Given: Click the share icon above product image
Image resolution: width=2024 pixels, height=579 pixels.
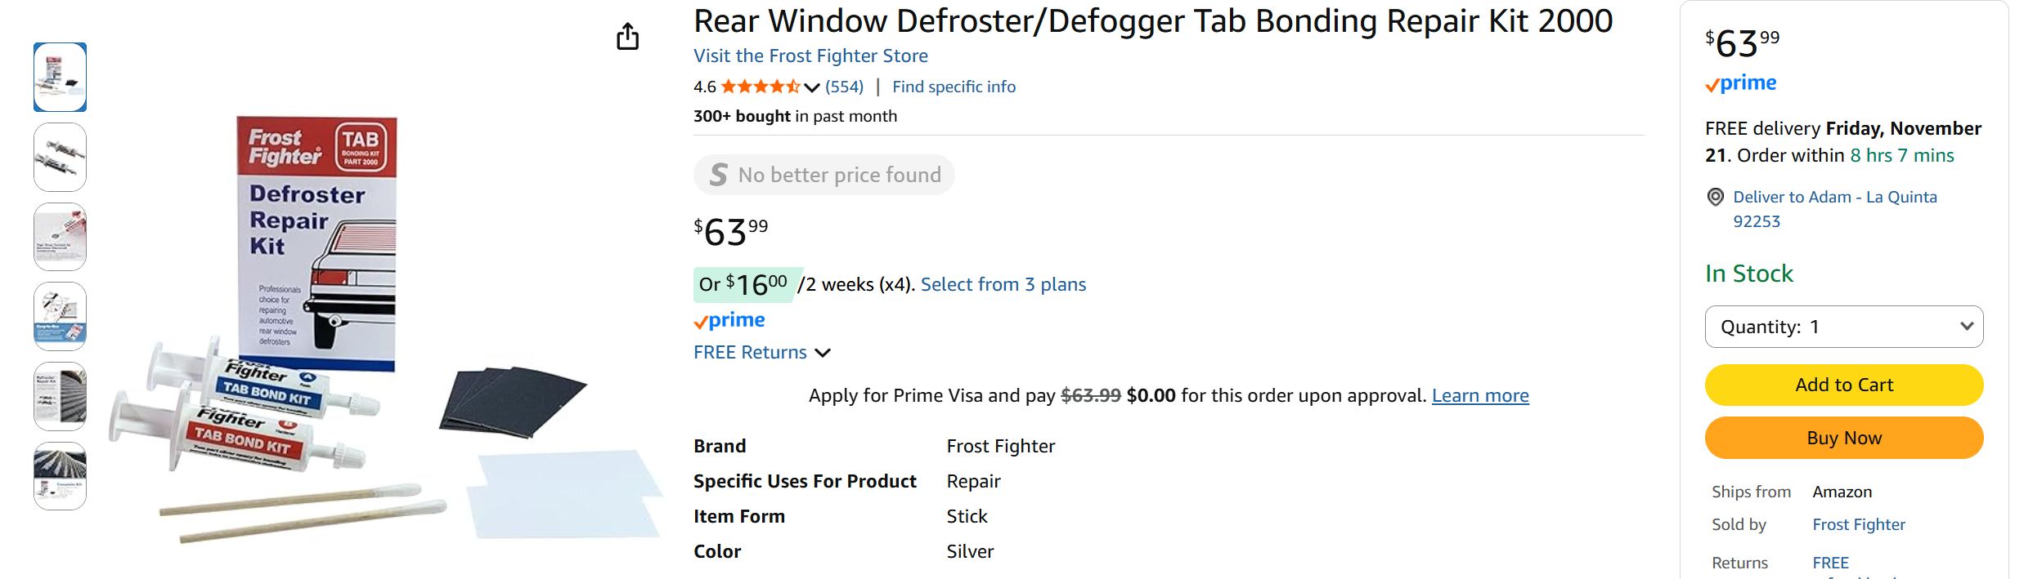Looking at the screenshot, I should tap(627, 37).
